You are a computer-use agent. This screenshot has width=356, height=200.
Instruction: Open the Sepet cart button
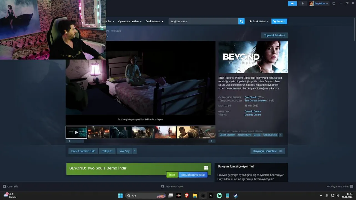pyautogui.click(x=279, y=21)
